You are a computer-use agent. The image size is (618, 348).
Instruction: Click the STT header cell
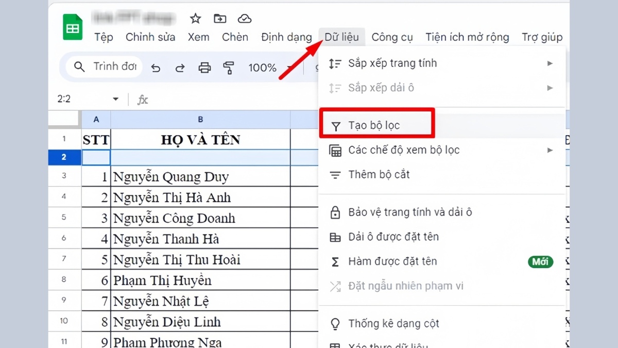96,139
